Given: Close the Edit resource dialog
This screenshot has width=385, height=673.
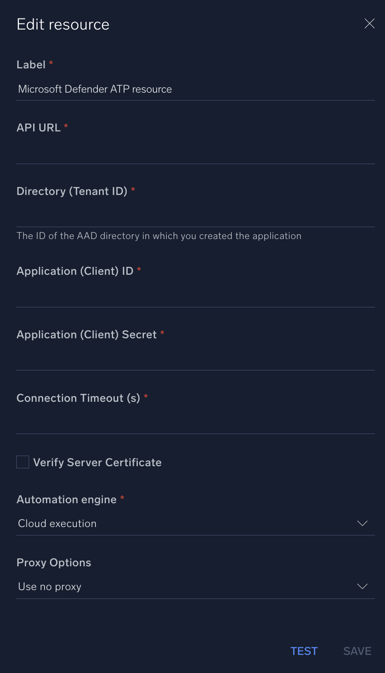Looking at the screenshot, I should tap(370, 23).
